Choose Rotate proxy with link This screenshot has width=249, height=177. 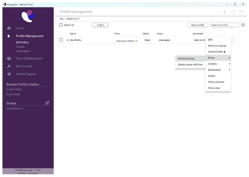pyautogui.click(x=190, y=65)
